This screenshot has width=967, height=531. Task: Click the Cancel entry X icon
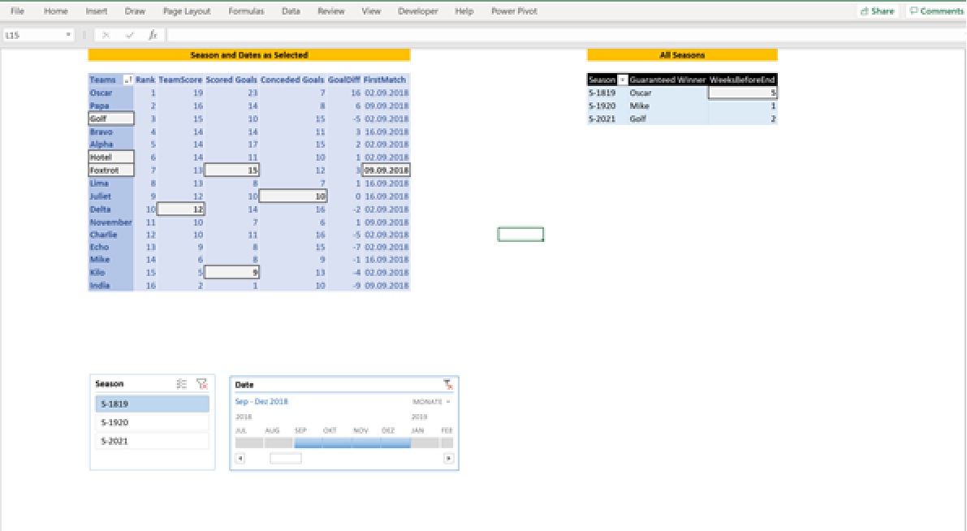[x=106, y=35]
